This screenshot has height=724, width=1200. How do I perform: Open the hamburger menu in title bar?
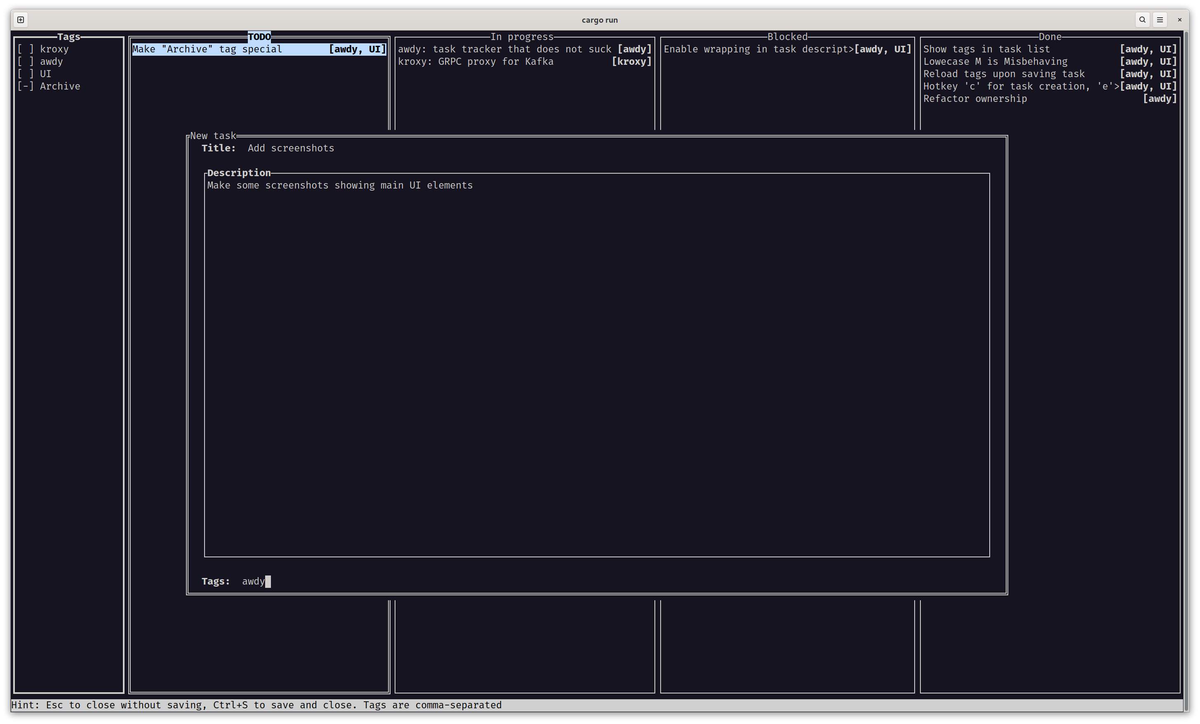coord(1160,20)
